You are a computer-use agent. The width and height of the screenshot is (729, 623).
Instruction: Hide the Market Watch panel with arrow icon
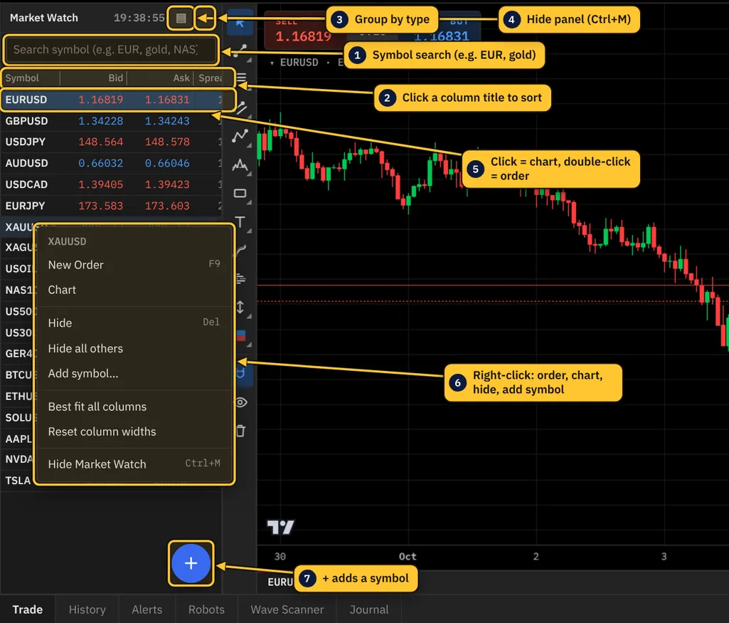tap(204, 18)
